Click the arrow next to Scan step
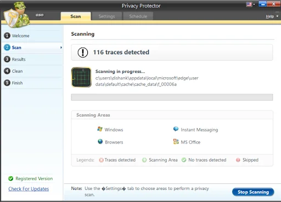The height and width of the screenshot is (202, 281). (61, 48)
